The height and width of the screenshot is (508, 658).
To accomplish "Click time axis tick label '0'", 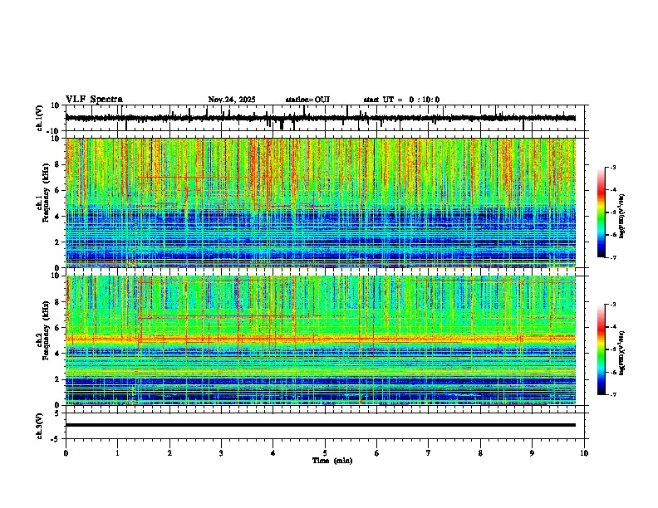I will click(66, 453).
